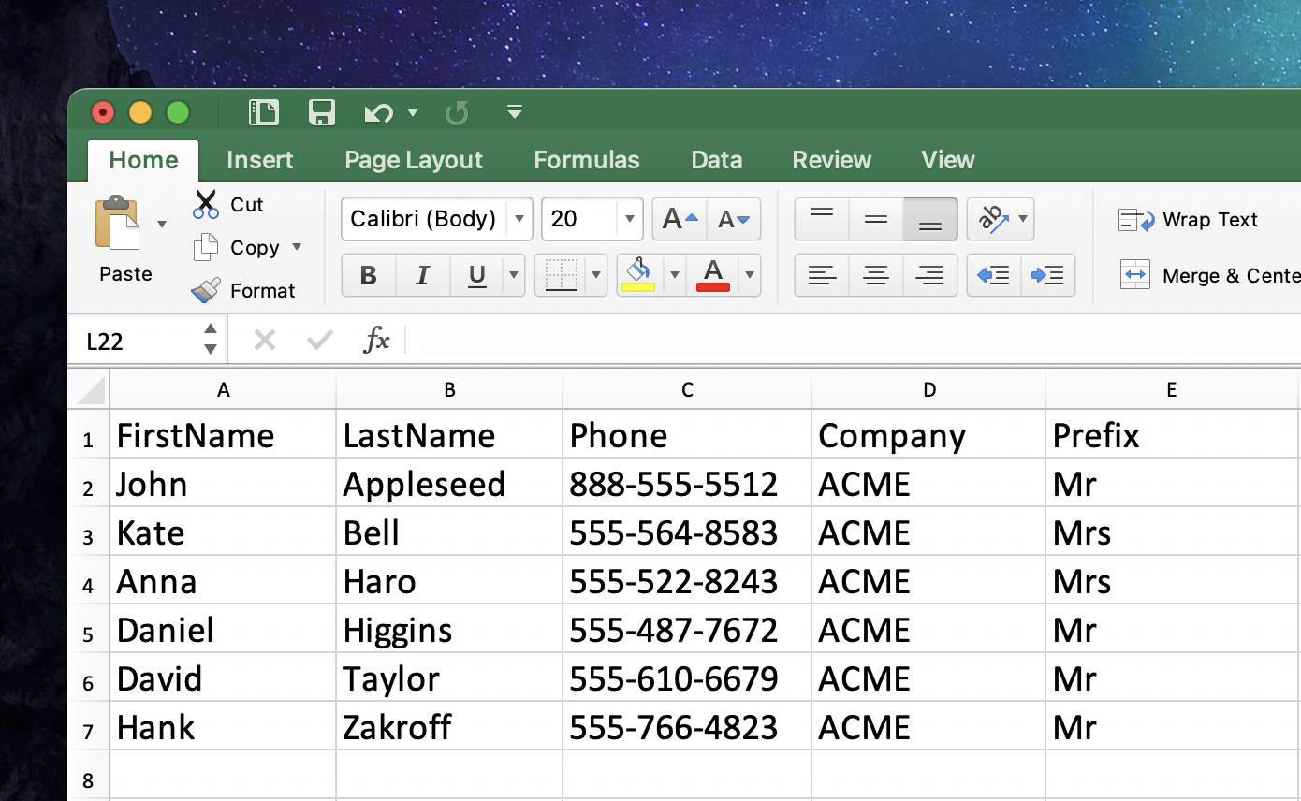Image resolution: width=1301 pixels, height=801 pixels.
Task: Open the cell borders dropdown arrow
Action: [596, 275]
